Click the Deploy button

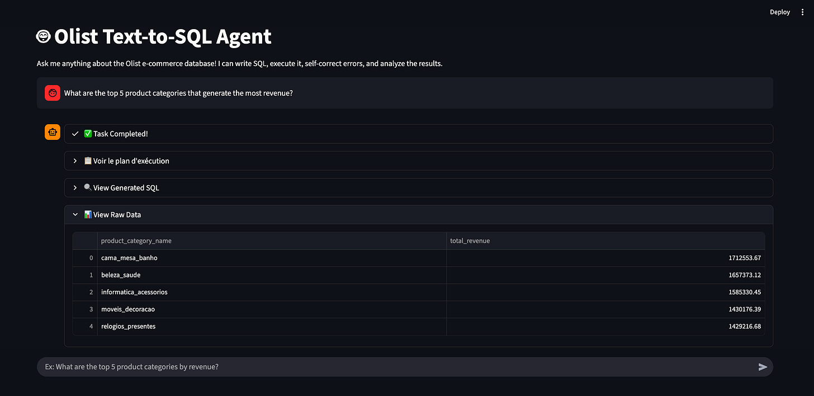779,12
